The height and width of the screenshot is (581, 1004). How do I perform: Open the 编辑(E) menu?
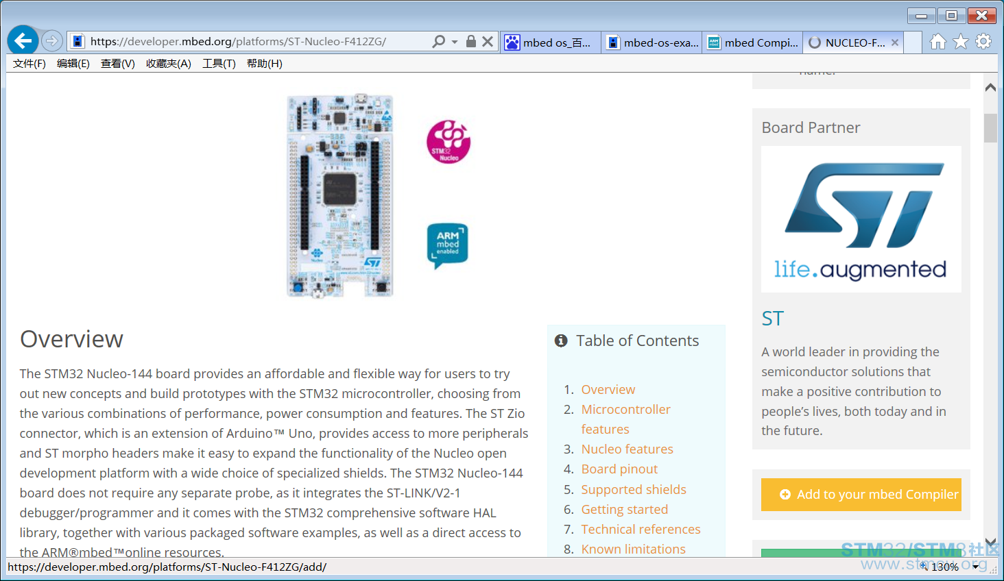pos(73,64)
